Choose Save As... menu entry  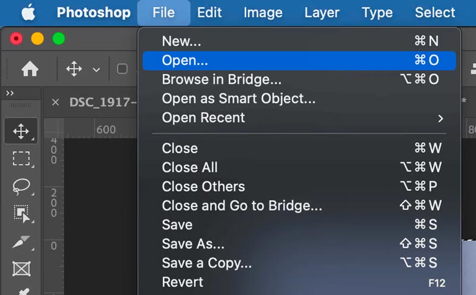tap(299, 244)
